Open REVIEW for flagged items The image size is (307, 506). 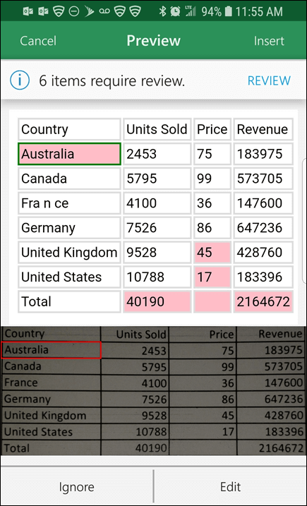[x=269, y=80]
